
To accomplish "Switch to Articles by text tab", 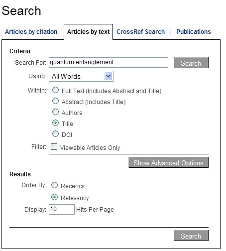I will coord(88,32).
